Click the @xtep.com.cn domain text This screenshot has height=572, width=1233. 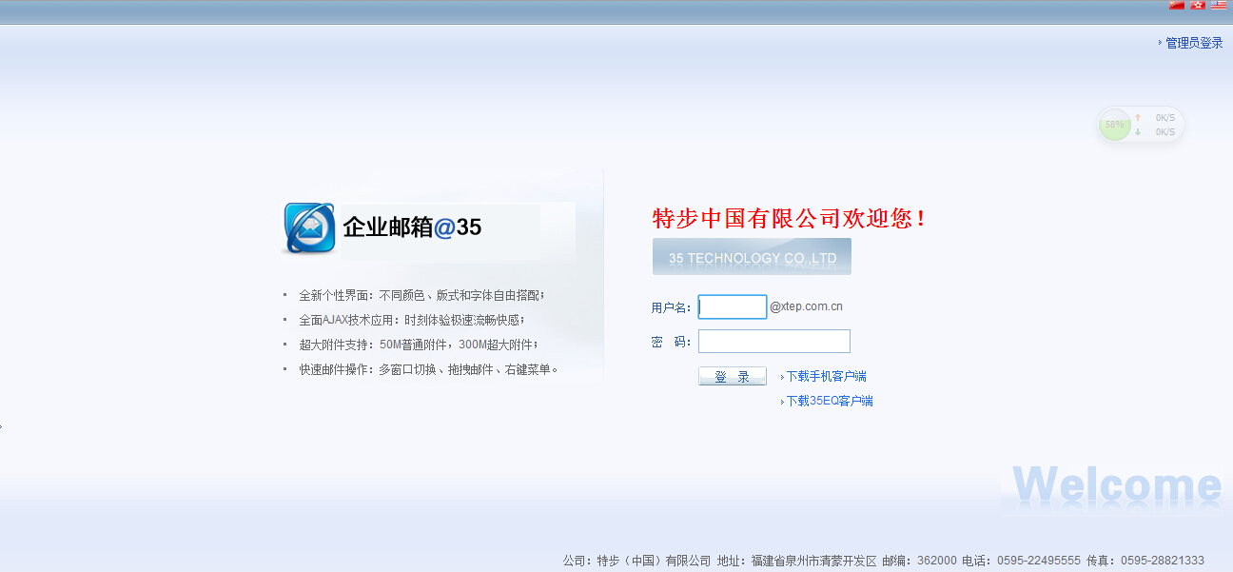(x=806, y=306)
